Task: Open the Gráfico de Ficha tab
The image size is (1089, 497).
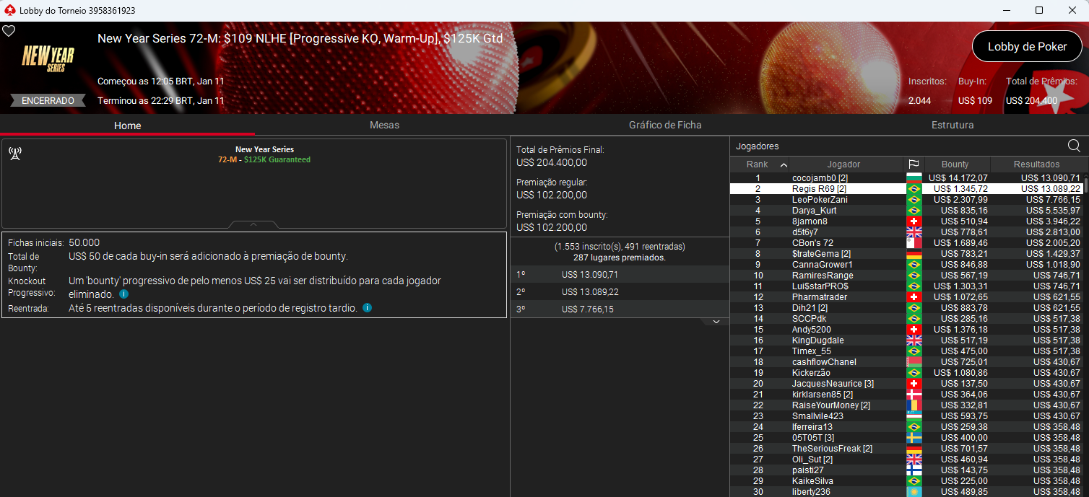Action: (664, 125)
